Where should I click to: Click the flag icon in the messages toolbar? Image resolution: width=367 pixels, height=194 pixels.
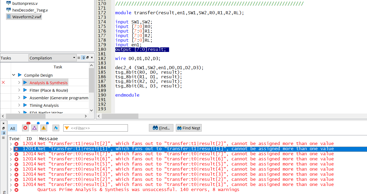(x=55, y=128)
